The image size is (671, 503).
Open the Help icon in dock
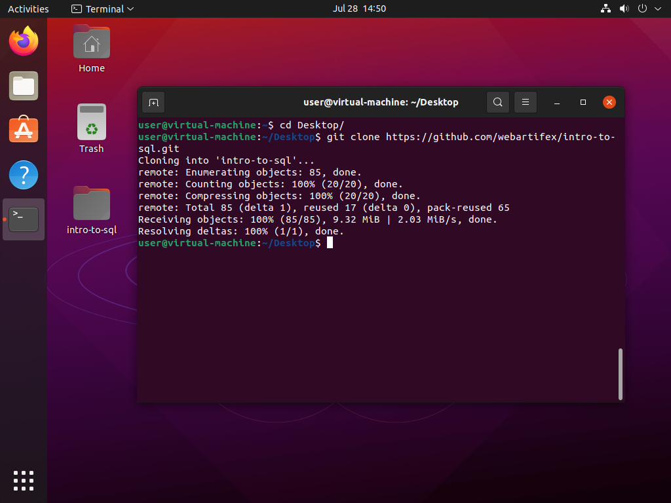point(24,175)
